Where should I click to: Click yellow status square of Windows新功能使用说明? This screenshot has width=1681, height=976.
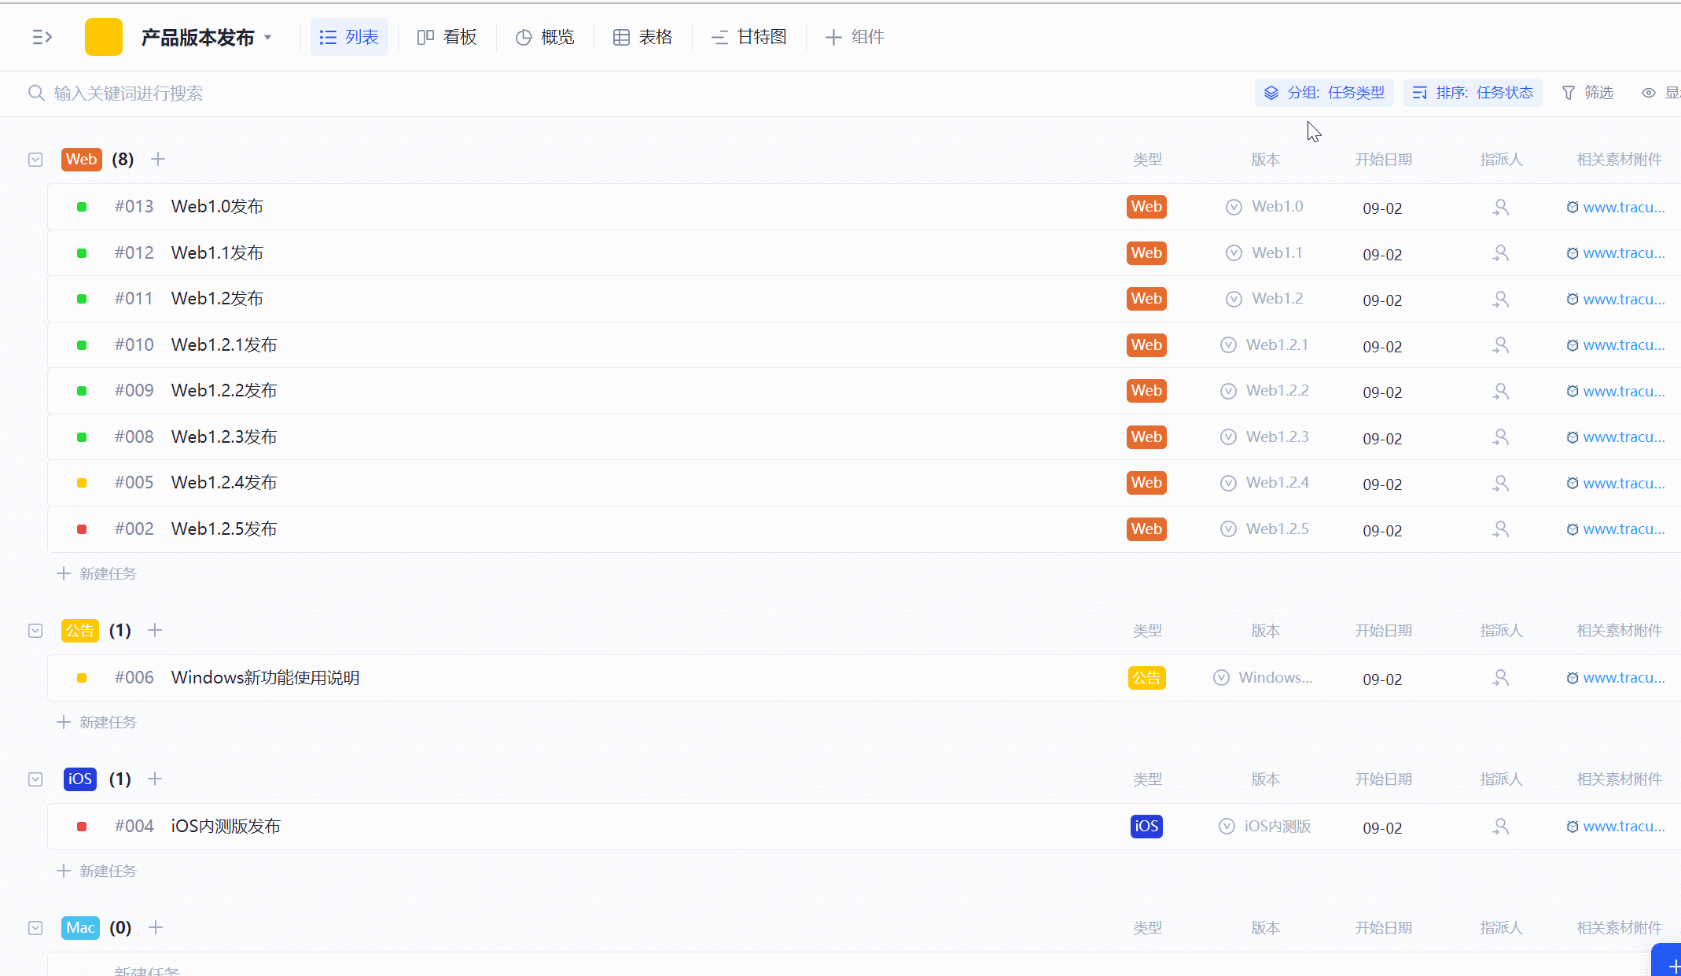82,678
